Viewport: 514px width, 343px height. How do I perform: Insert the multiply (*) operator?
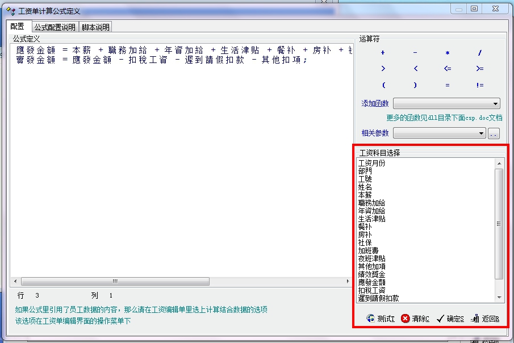click(448, 53)
